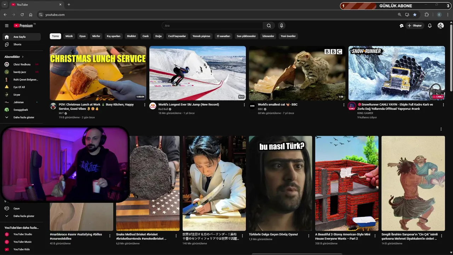
Task: Open Shorts in the sidebar
Action: pyautogui.click(x=21, y=44)
